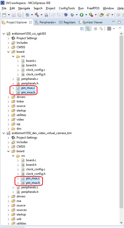124x228 pixels.
Task: Toggle Link with Editor button
Action: [88, 29]
